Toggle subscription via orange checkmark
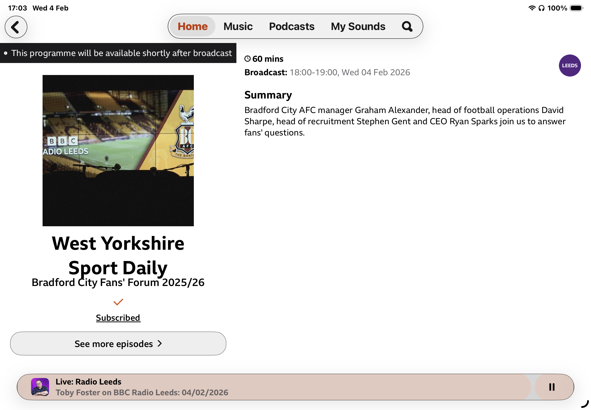 pos(118,302)
